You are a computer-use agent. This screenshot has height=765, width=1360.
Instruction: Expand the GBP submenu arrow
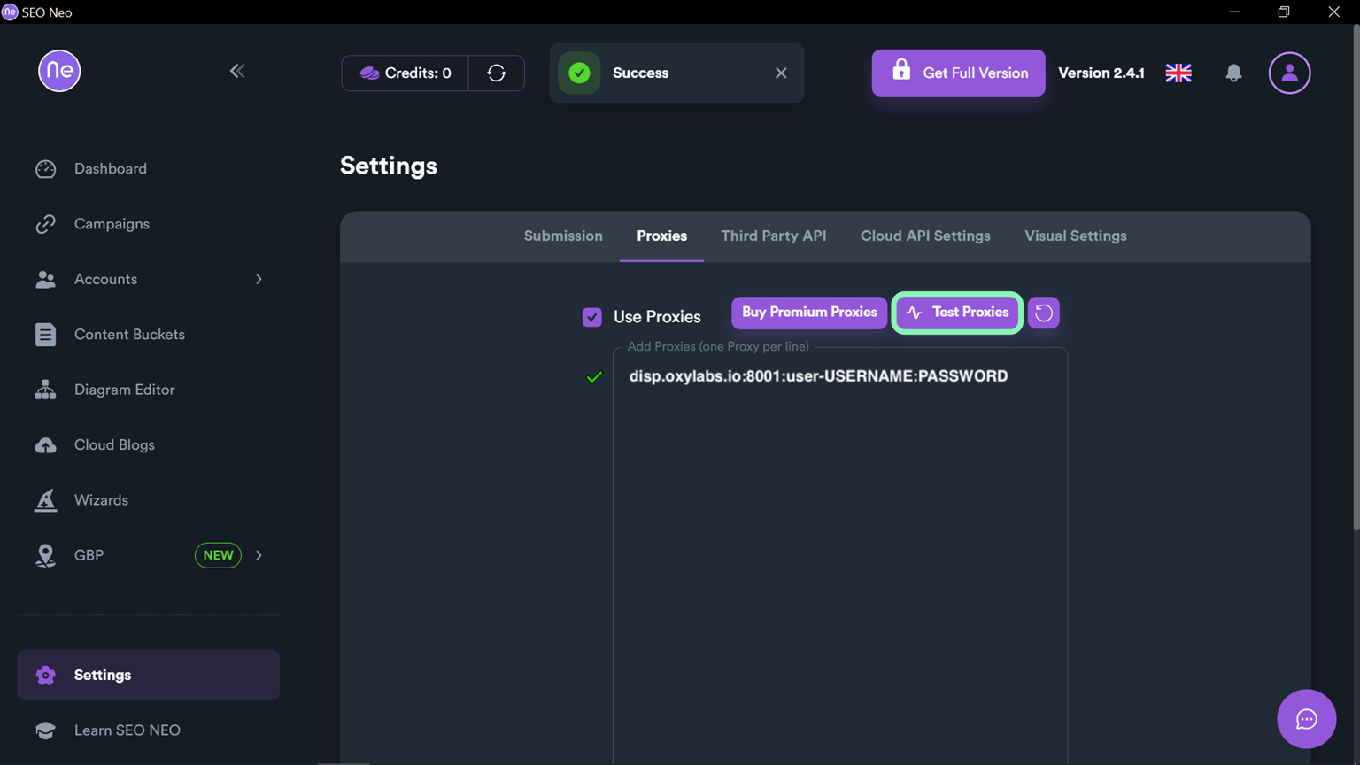tap(259, 556)
